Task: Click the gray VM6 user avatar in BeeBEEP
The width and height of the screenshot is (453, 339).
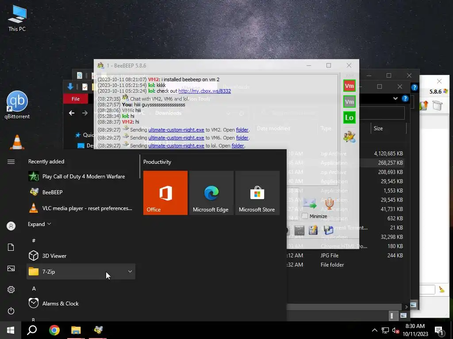Action: pos(349,102)
